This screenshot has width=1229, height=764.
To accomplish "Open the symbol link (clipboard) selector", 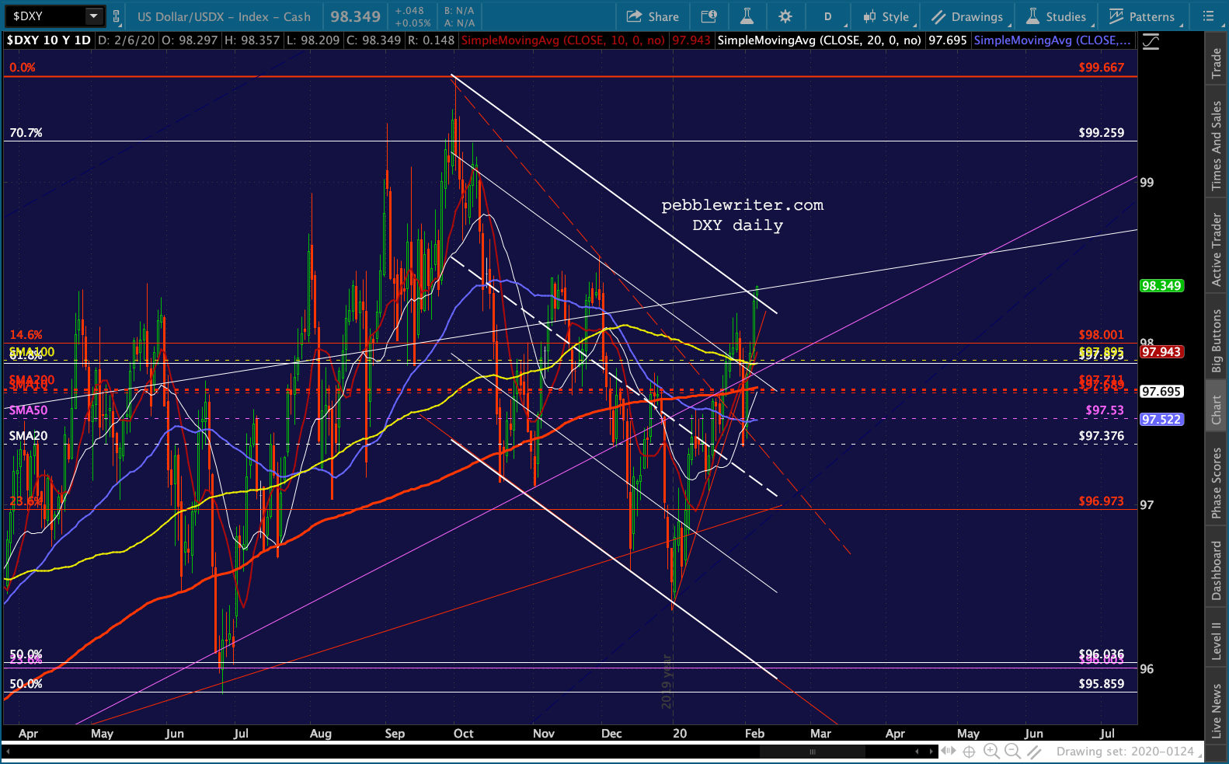I will click(117, 16).
